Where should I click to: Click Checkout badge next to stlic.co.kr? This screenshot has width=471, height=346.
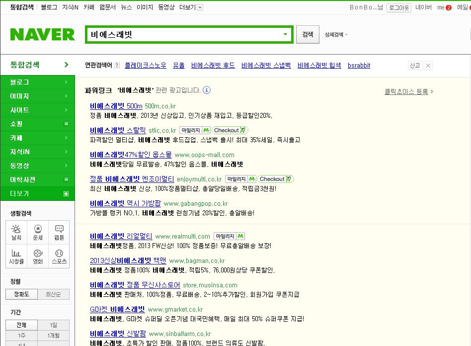tap(230, 130)
